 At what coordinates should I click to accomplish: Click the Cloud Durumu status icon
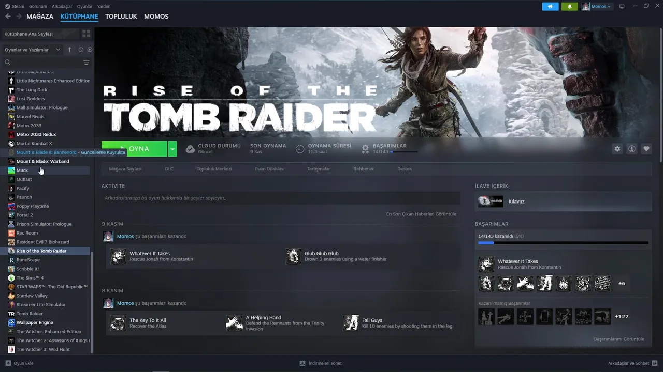click(x=190, y=149)
